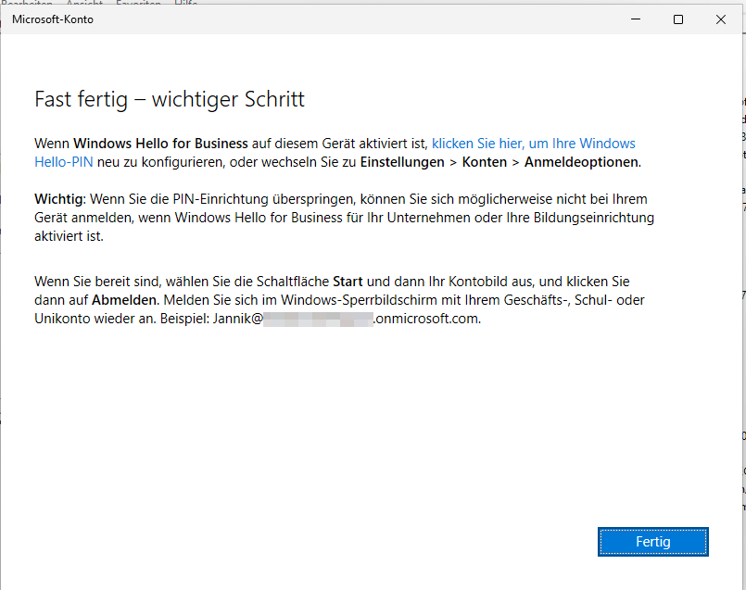Screen dimensions: 746x590
Task: Minimize the Microsoft-Konto window
Action: 636,19
